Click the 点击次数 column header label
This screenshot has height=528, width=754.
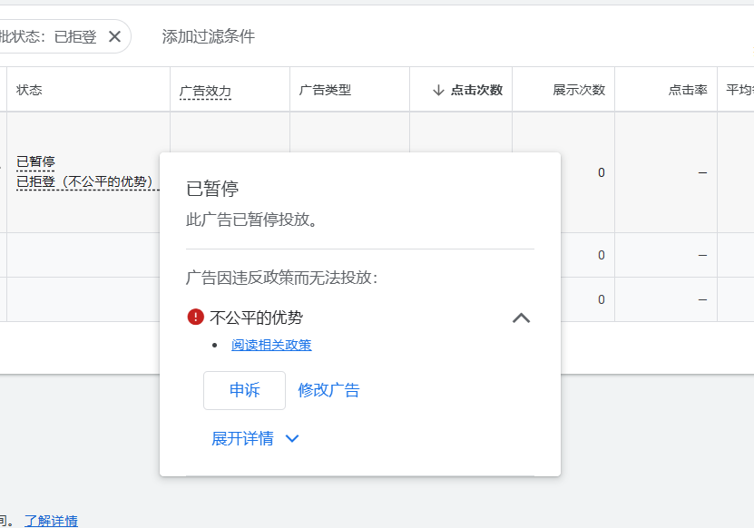pos(476,90)
